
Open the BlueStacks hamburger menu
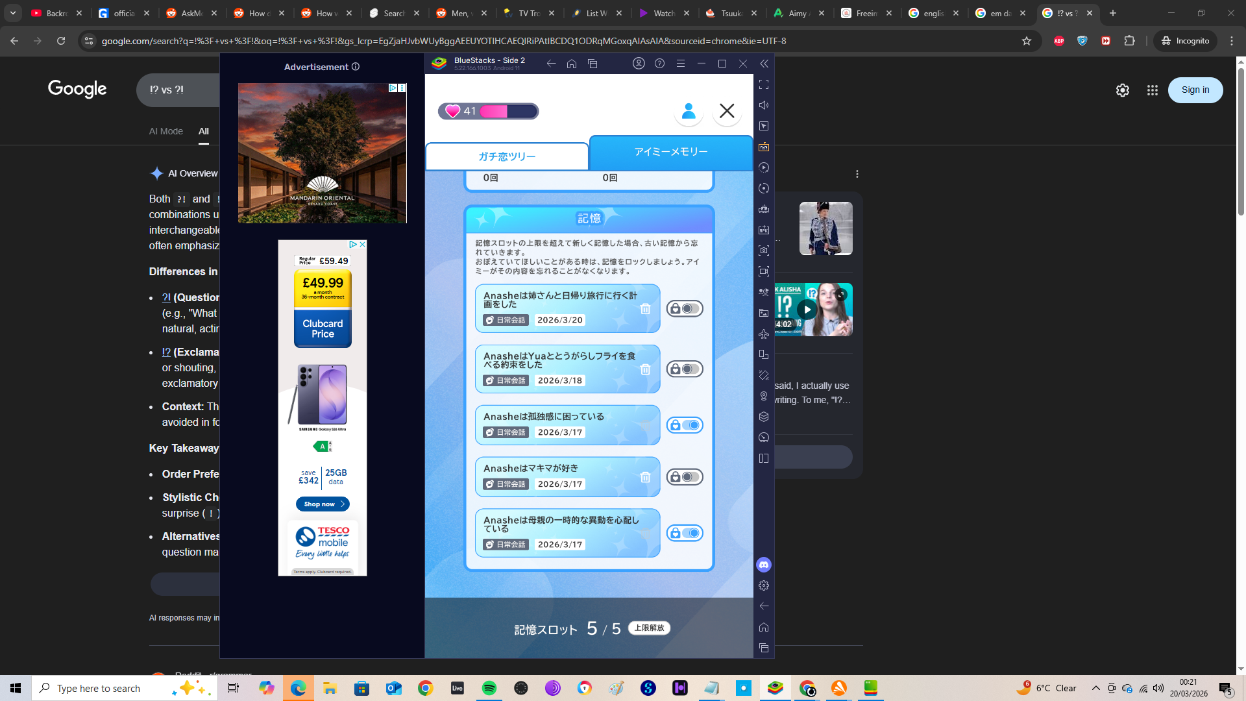click(x=680, y=64)
